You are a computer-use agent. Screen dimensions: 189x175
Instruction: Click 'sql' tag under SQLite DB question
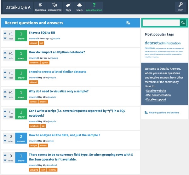pos(42,43)
